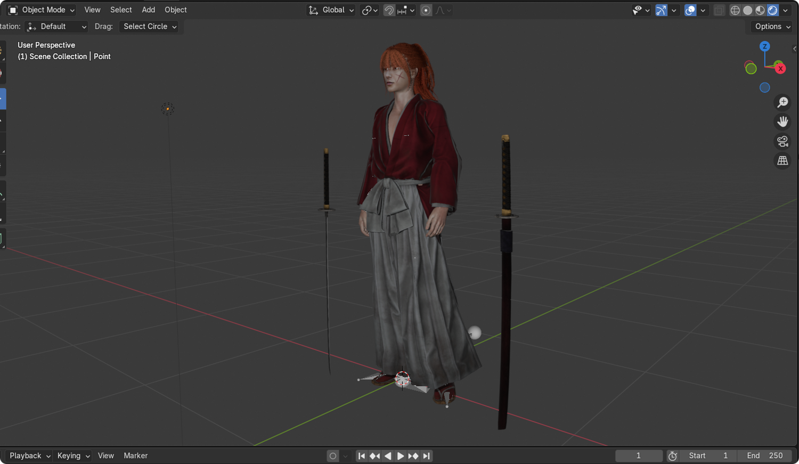Image resolution: width=799 pixels, height=464 pixels.
Task: Open the View menu in the viewport header
Action: [x=92, y=10]
